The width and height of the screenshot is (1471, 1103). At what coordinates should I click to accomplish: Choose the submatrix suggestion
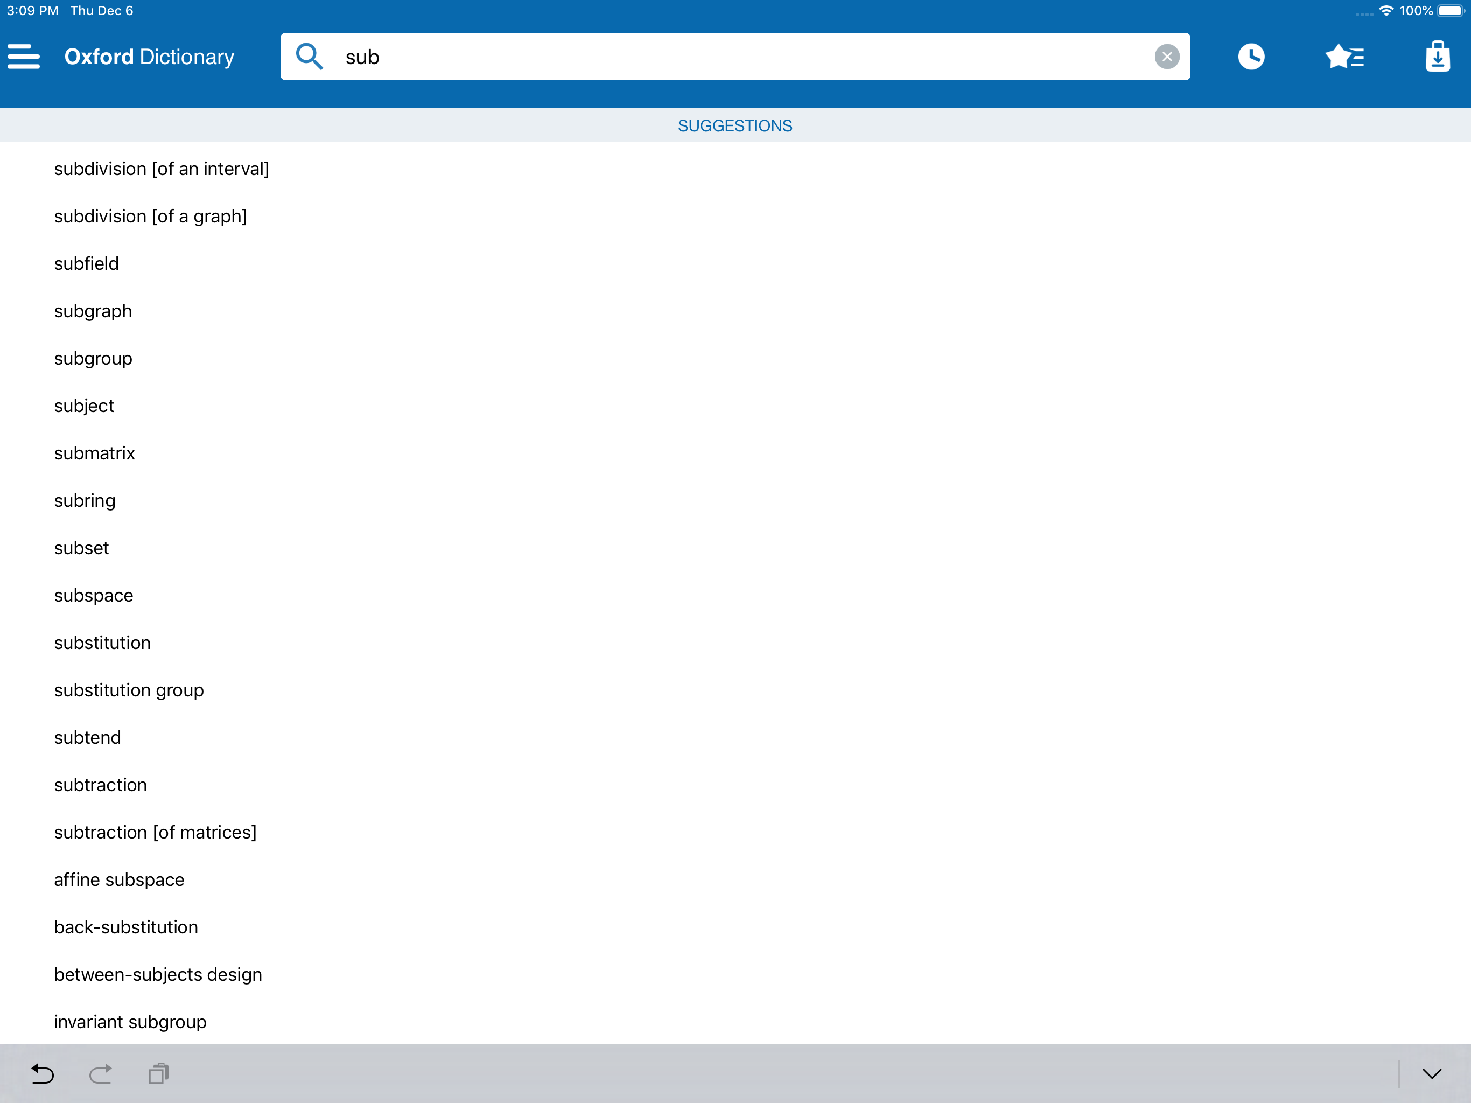click(x=94, y=453)
